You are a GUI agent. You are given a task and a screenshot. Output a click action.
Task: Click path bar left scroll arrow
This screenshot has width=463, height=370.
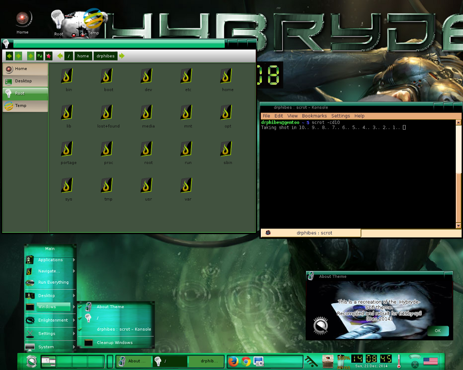pyautogui.click(x=60, y=56)
